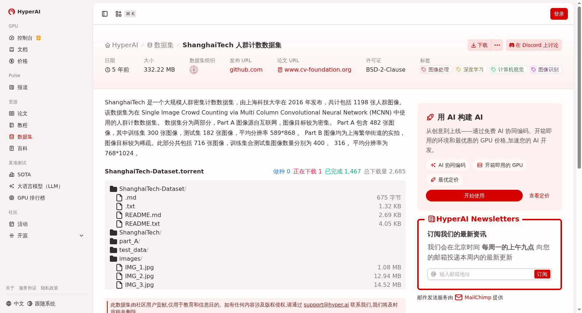Click the HyperAI logo in the sidebar
582x313 pixels.
tap(24, 12)
